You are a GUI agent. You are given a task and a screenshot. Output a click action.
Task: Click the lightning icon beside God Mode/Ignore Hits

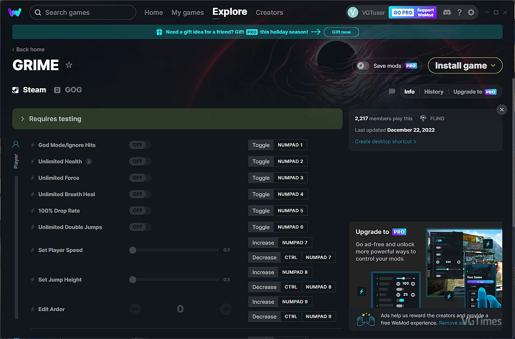[33, 145]
